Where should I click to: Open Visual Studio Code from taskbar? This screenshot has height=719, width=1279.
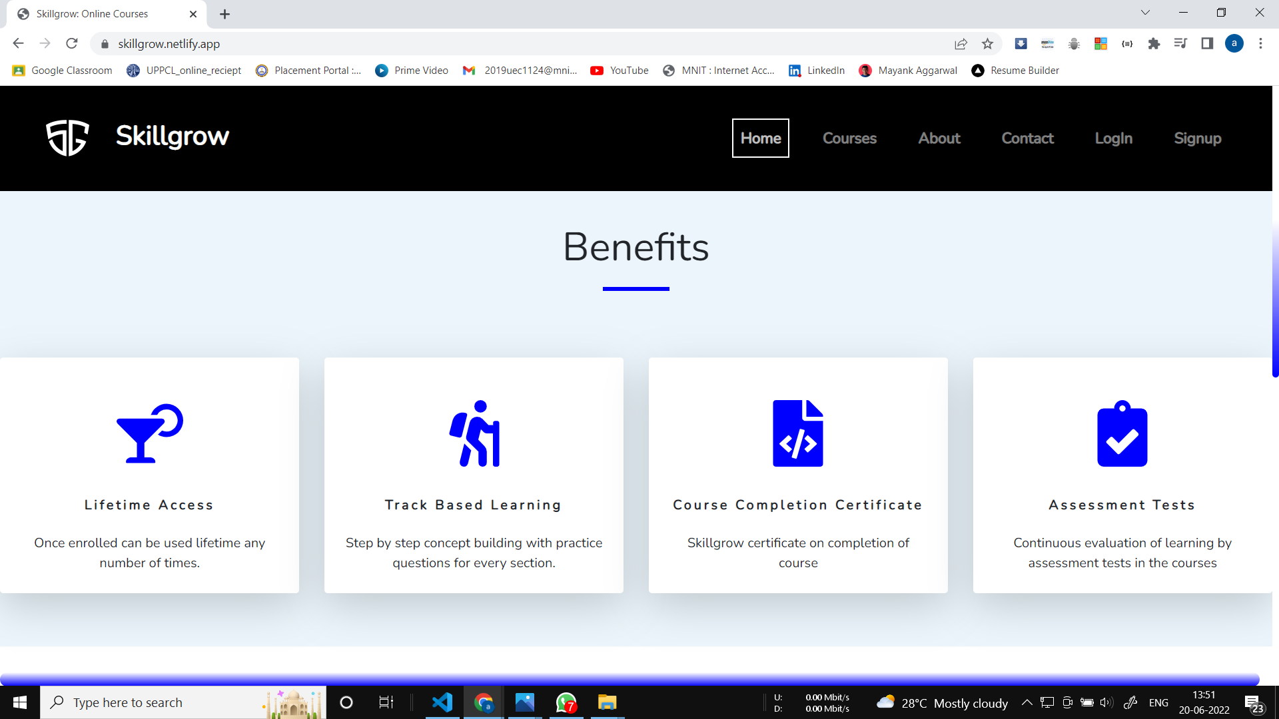coord(442,702)
